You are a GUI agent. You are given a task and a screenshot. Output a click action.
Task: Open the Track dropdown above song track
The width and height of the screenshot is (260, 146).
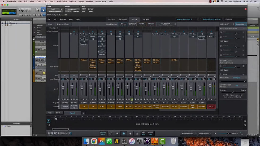coord(50,113)
